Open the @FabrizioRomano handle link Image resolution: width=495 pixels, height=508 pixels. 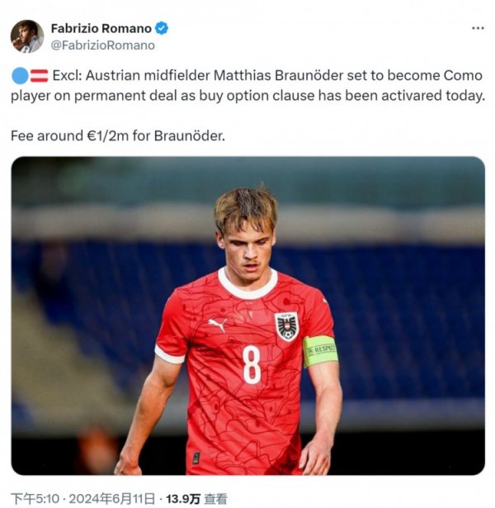pyautogui.click(x=103, y=45)
